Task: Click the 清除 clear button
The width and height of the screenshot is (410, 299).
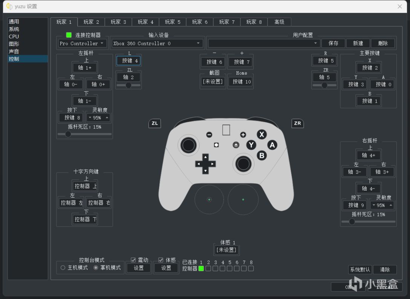Action: (385, 270)
